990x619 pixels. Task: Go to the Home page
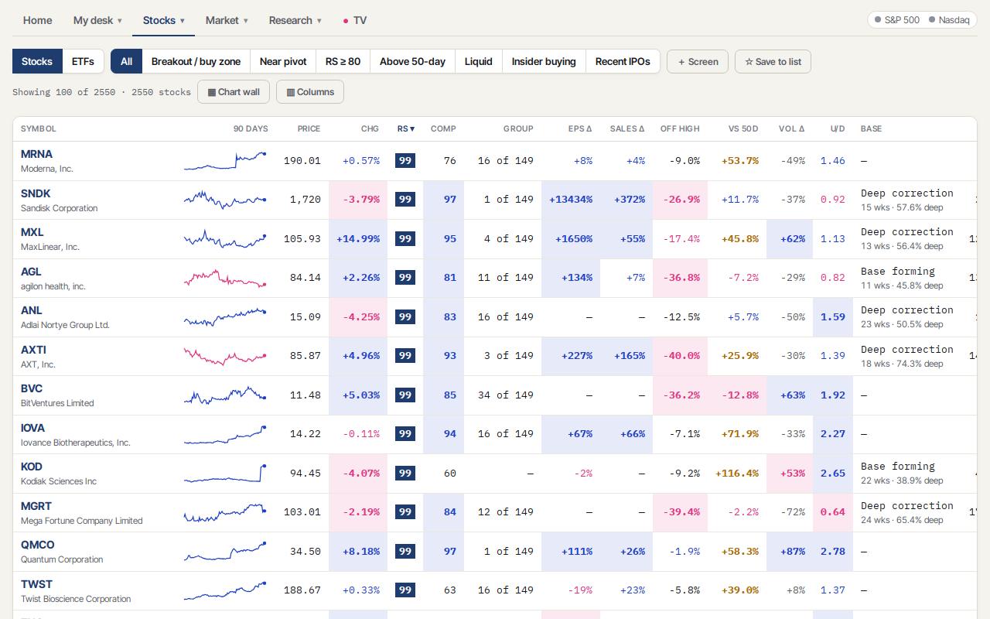tap(37, 20)
